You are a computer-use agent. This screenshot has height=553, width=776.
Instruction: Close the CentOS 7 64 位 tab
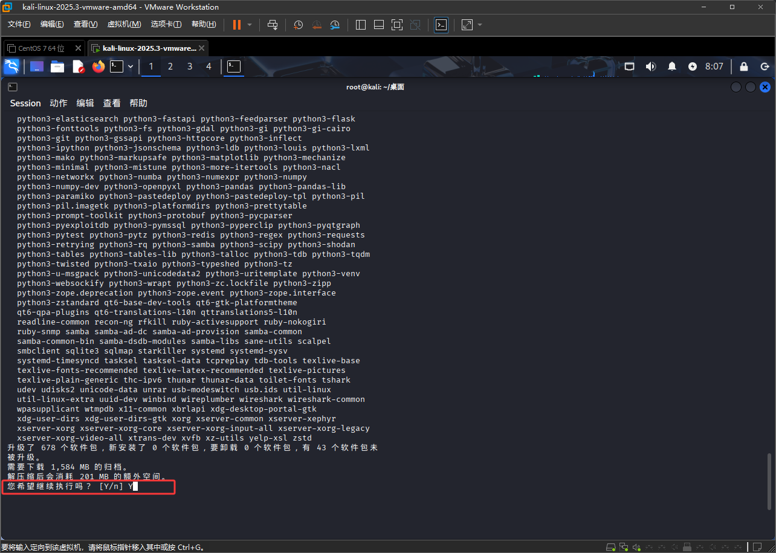point(78,48)
